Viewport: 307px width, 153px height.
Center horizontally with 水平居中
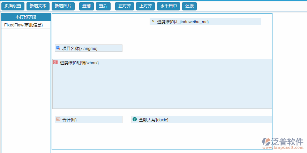tap(169, 6)
